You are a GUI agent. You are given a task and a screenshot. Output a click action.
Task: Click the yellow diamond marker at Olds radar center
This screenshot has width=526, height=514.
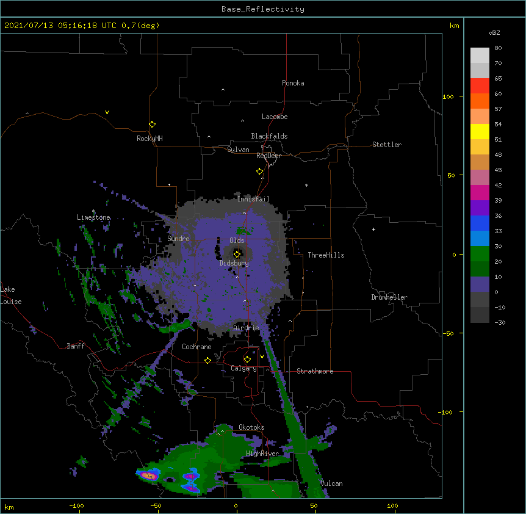pos(237,254)
